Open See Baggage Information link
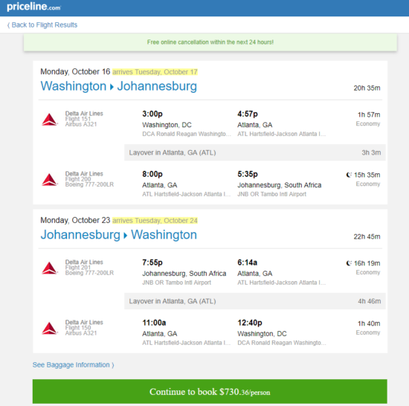409x406 pixels. point(74,365)
